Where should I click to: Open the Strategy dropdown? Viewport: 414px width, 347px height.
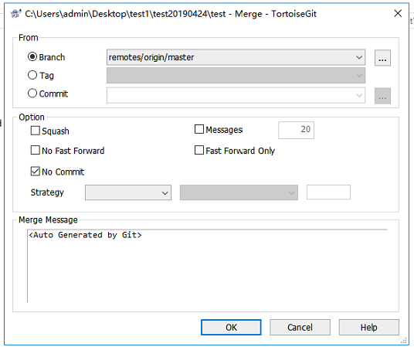click(x=128, y=192)
